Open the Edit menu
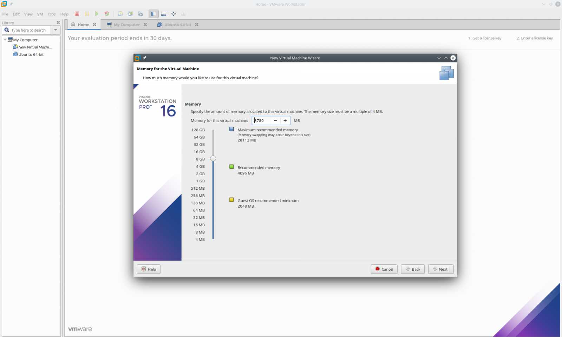562x337 pixels. pyautogui.click(x=16, y=14)
